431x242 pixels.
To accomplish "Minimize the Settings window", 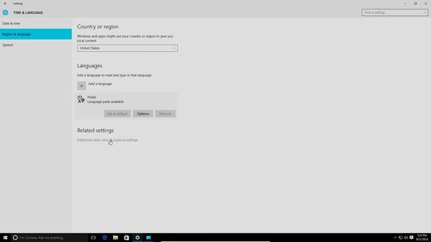I will (x=405, y=3).
